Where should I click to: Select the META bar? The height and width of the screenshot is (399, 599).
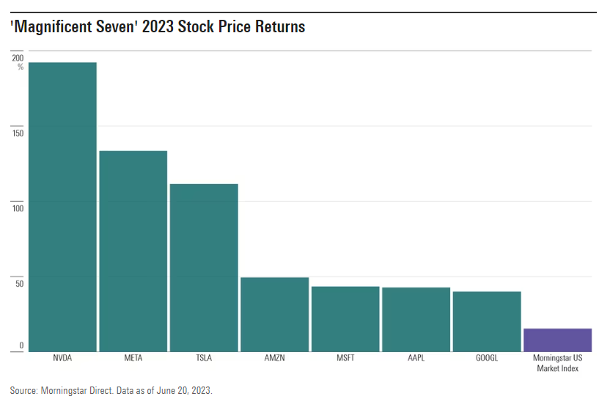pos(133,251)
